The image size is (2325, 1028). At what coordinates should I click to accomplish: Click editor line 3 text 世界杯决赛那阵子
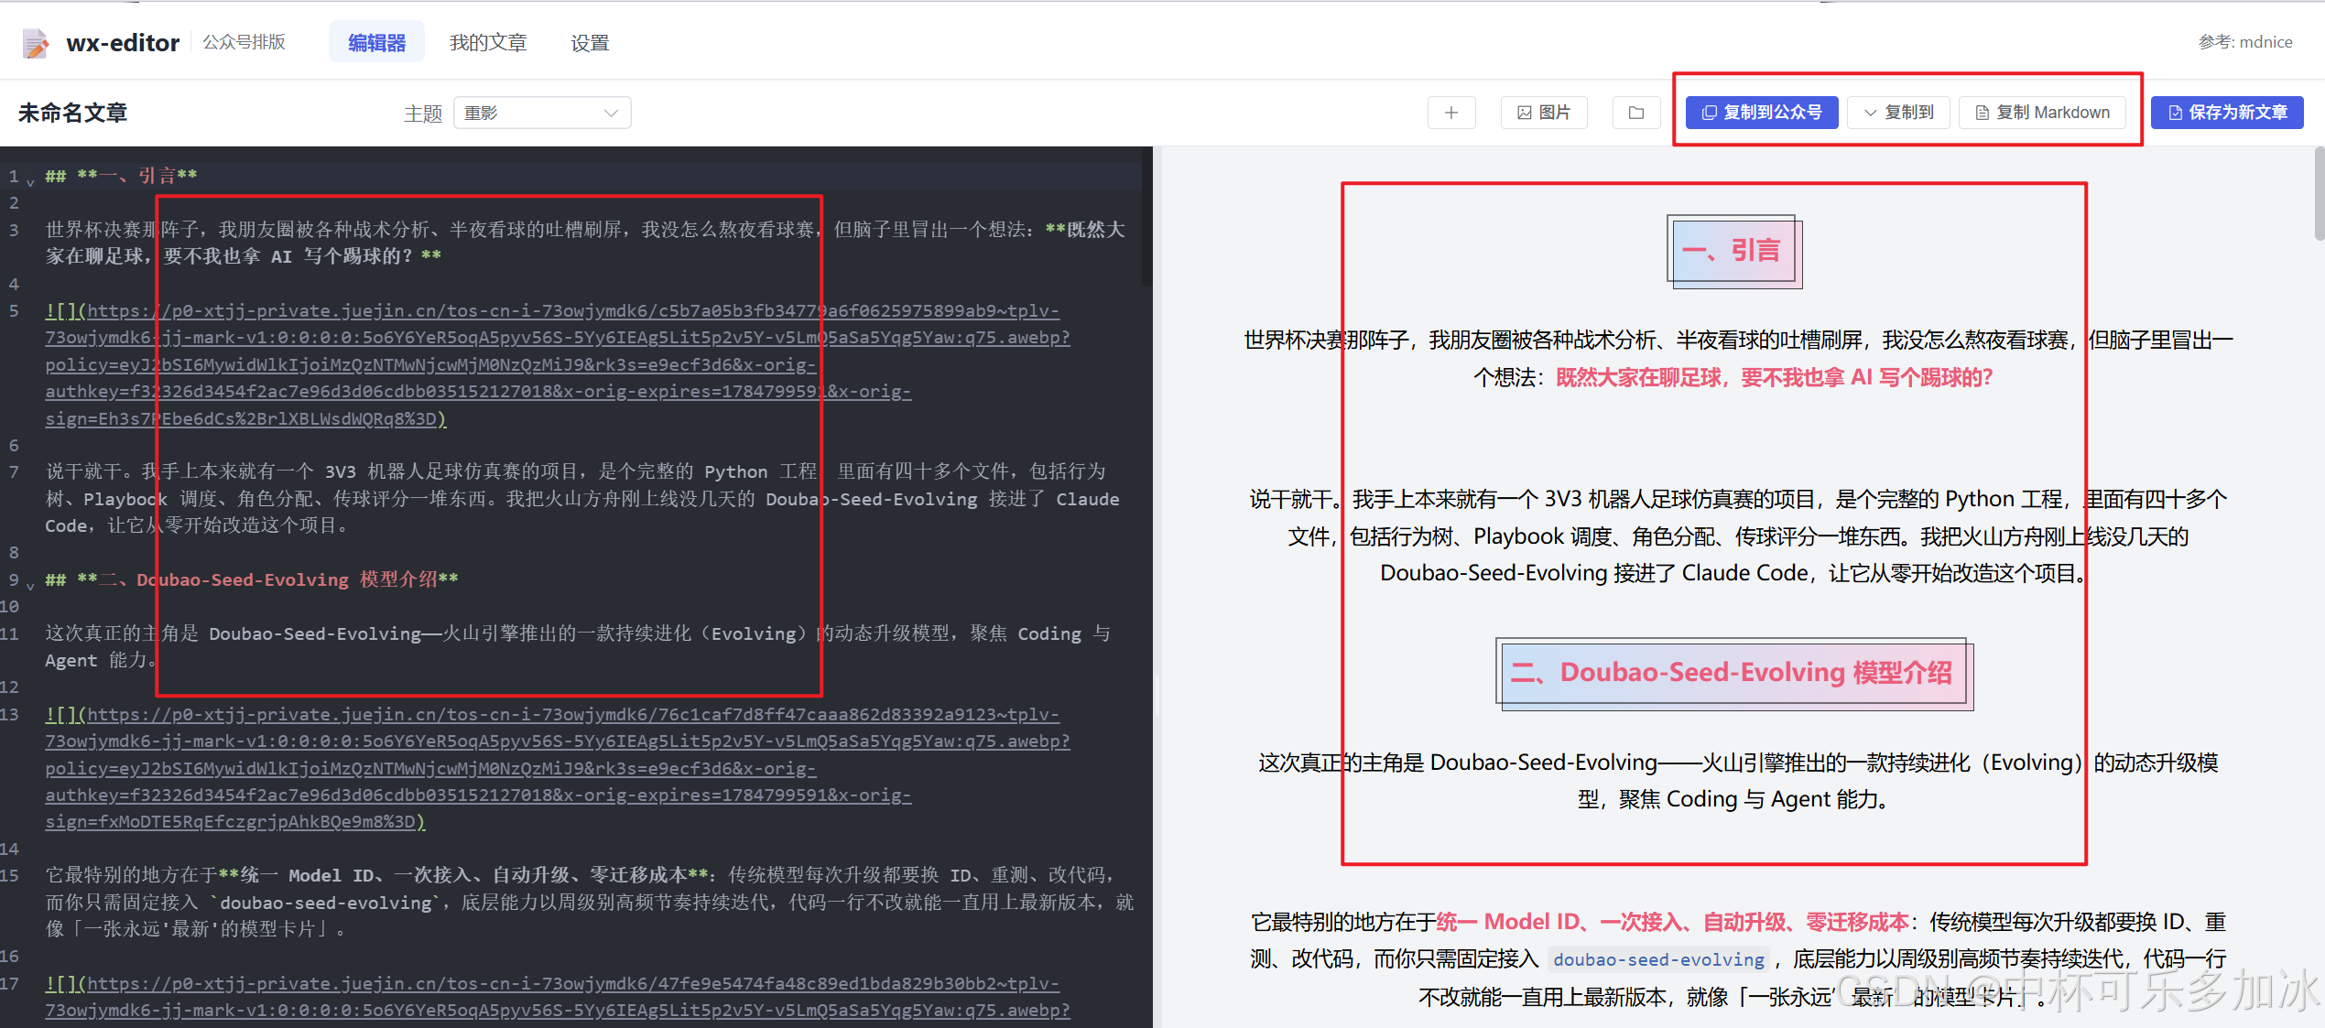pos(120,229)
